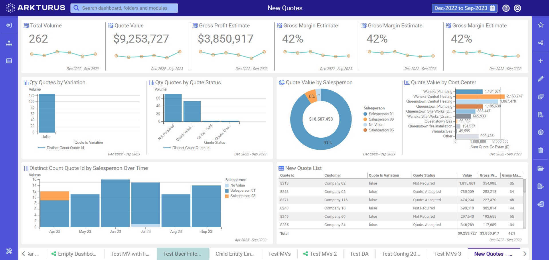Viewport: 549px width, 260px height.
Task: Click the open folder icon
Action: click(540, 168)
